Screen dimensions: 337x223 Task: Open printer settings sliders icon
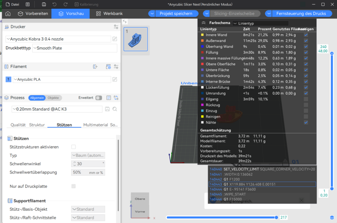coord(116,27)
